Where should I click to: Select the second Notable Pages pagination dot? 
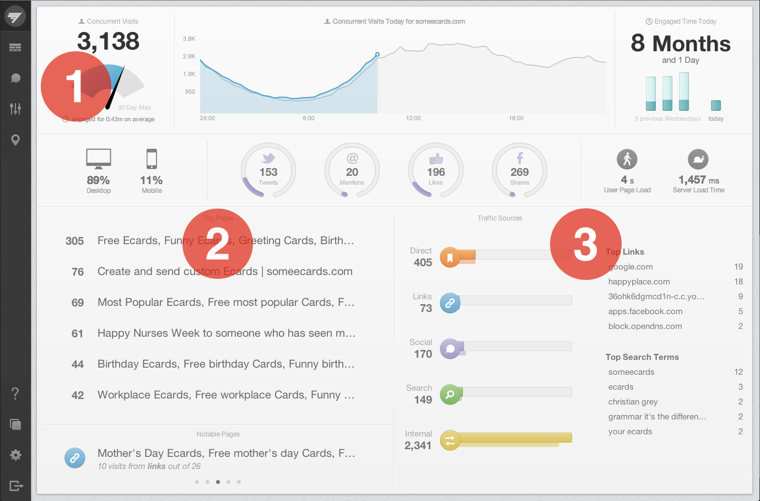tap(207, 482)
